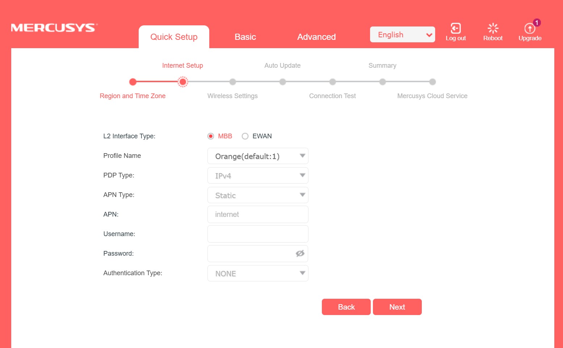Click the Mercusys Cloud Service step dot

[432, 82]
